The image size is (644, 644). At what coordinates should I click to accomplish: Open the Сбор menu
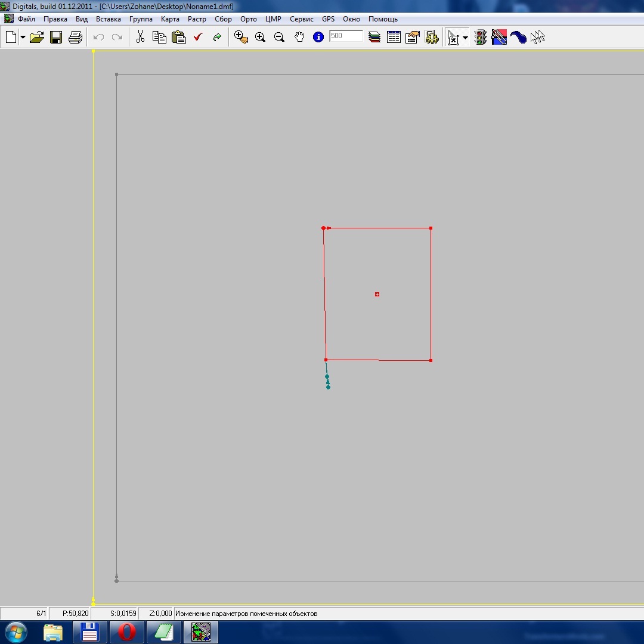tap(223, 19)
